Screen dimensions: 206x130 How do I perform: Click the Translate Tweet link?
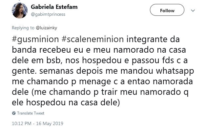point(31,113)
